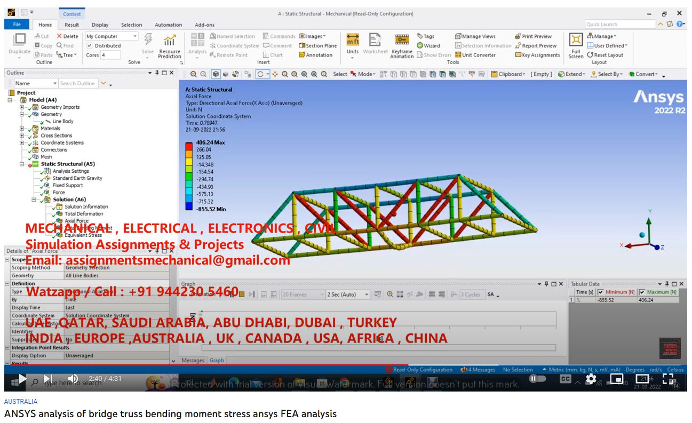This screenshot has height=423, width=692.
Task: Open miniplayer mode
Action: [616, 379]
